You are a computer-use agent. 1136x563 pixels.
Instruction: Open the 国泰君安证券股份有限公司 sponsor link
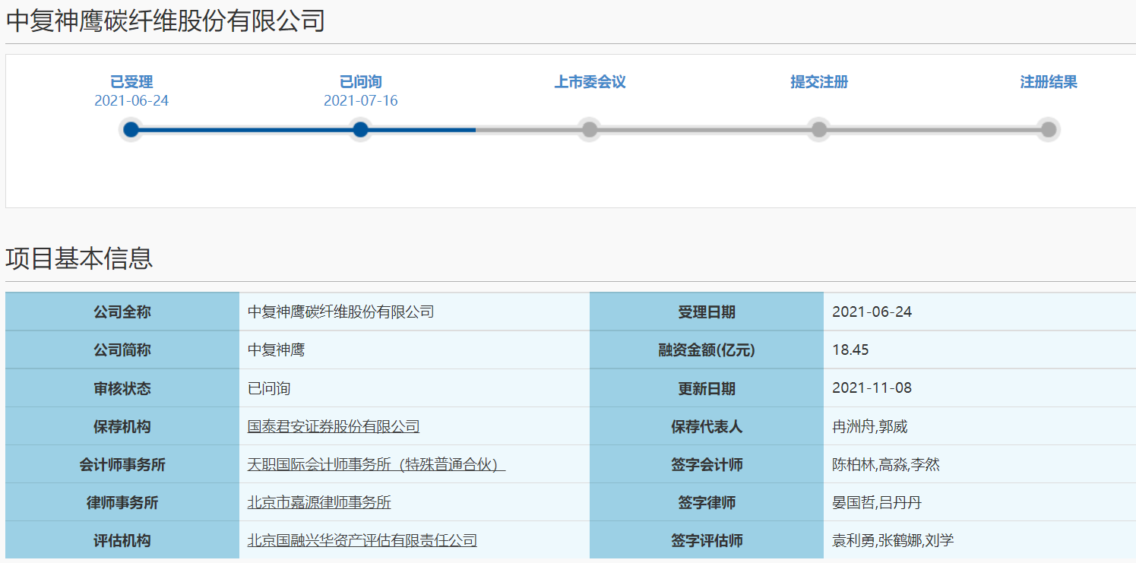tap(334, 427)
